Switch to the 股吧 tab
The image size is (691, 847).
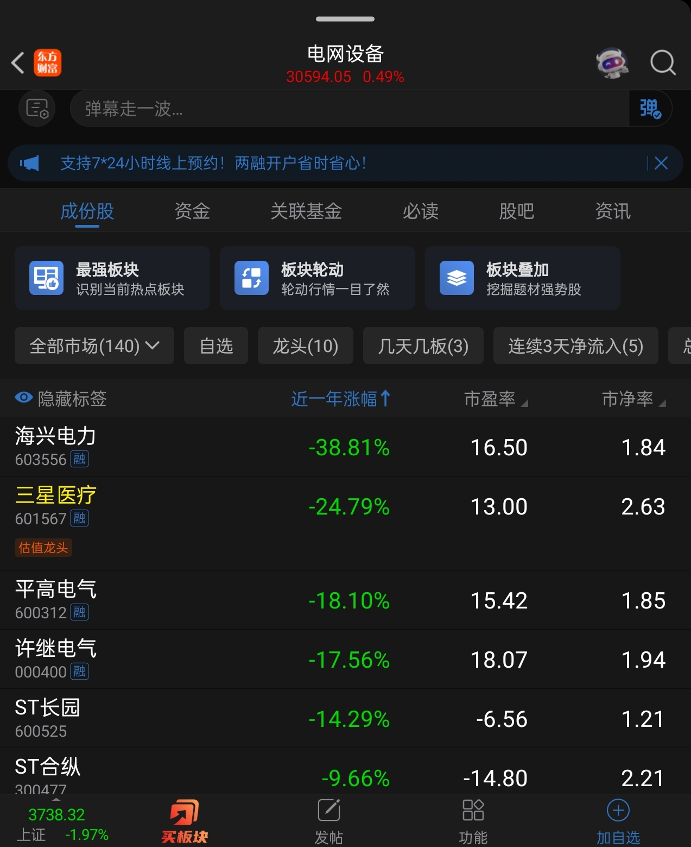coord(517,211)
